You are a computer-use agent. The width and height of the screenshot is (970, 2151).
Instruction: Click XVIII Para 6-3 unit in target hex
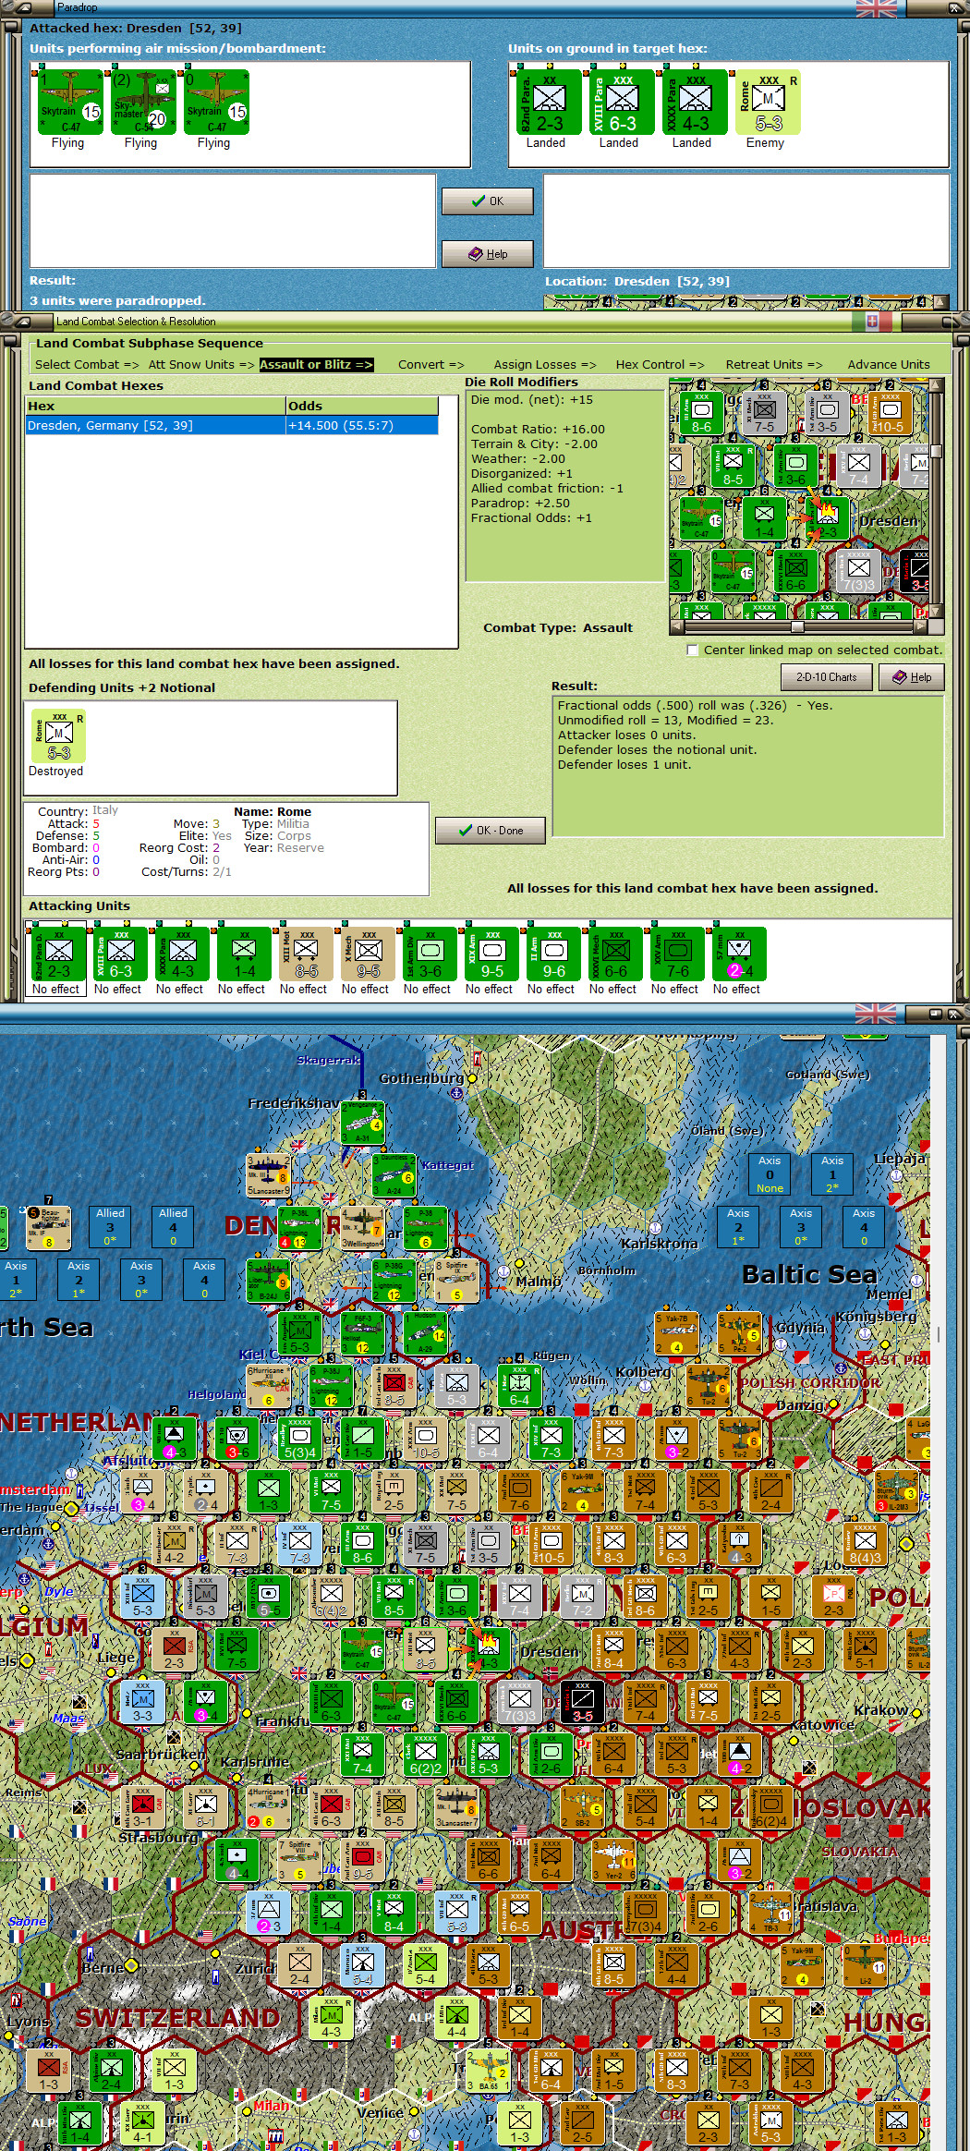tap(621, 102)
